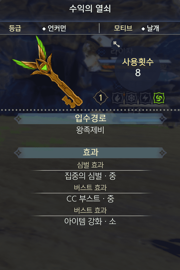Click the level 1 diamond badge
Image resolution: width=180 pixels, height=270 pixels.
tap(101, 98)
